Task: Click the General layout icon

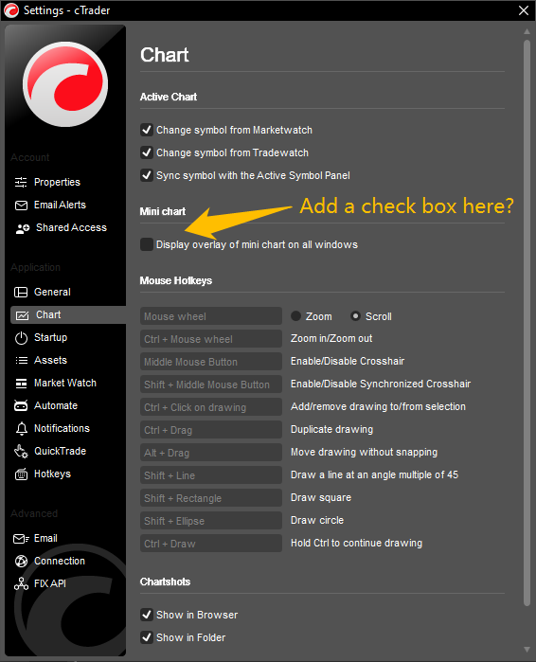Action: click(x=21, y=292)
